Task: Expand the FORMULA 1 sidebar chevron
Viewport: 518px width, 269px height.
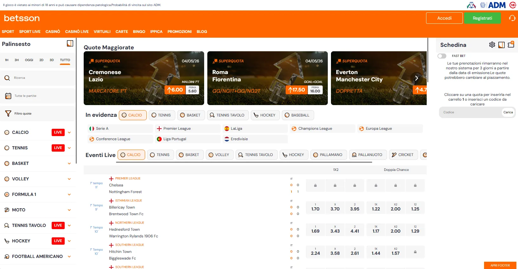Action: (x=69, y=194)
